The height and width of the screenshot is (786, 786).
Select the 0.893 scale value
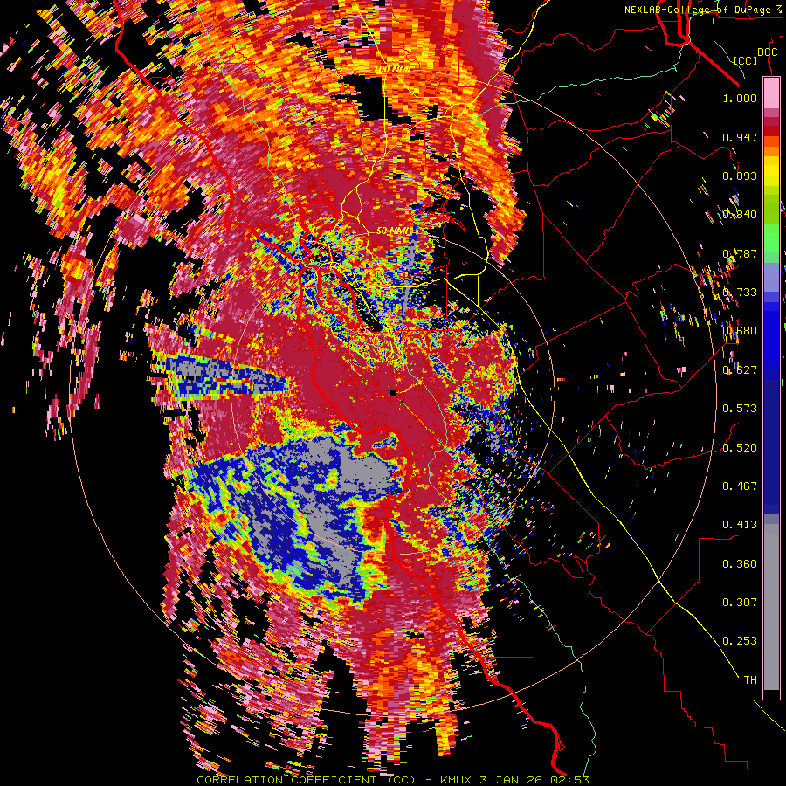[x=740, y=176]
